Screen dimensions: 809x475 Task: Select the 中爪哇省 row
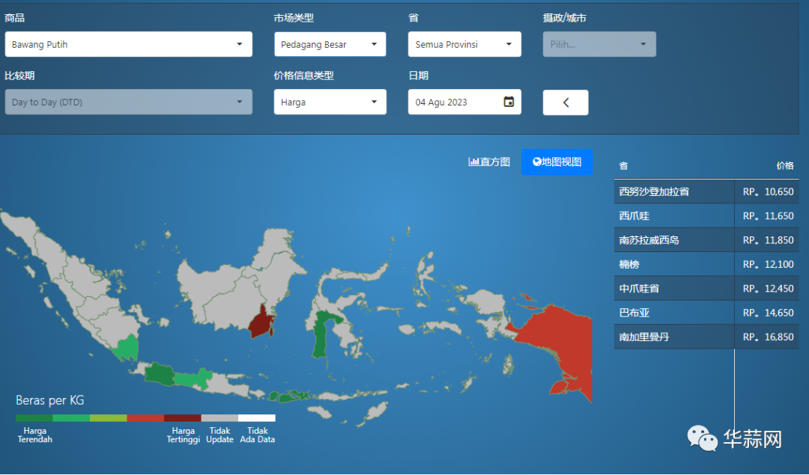pos(706,289)
